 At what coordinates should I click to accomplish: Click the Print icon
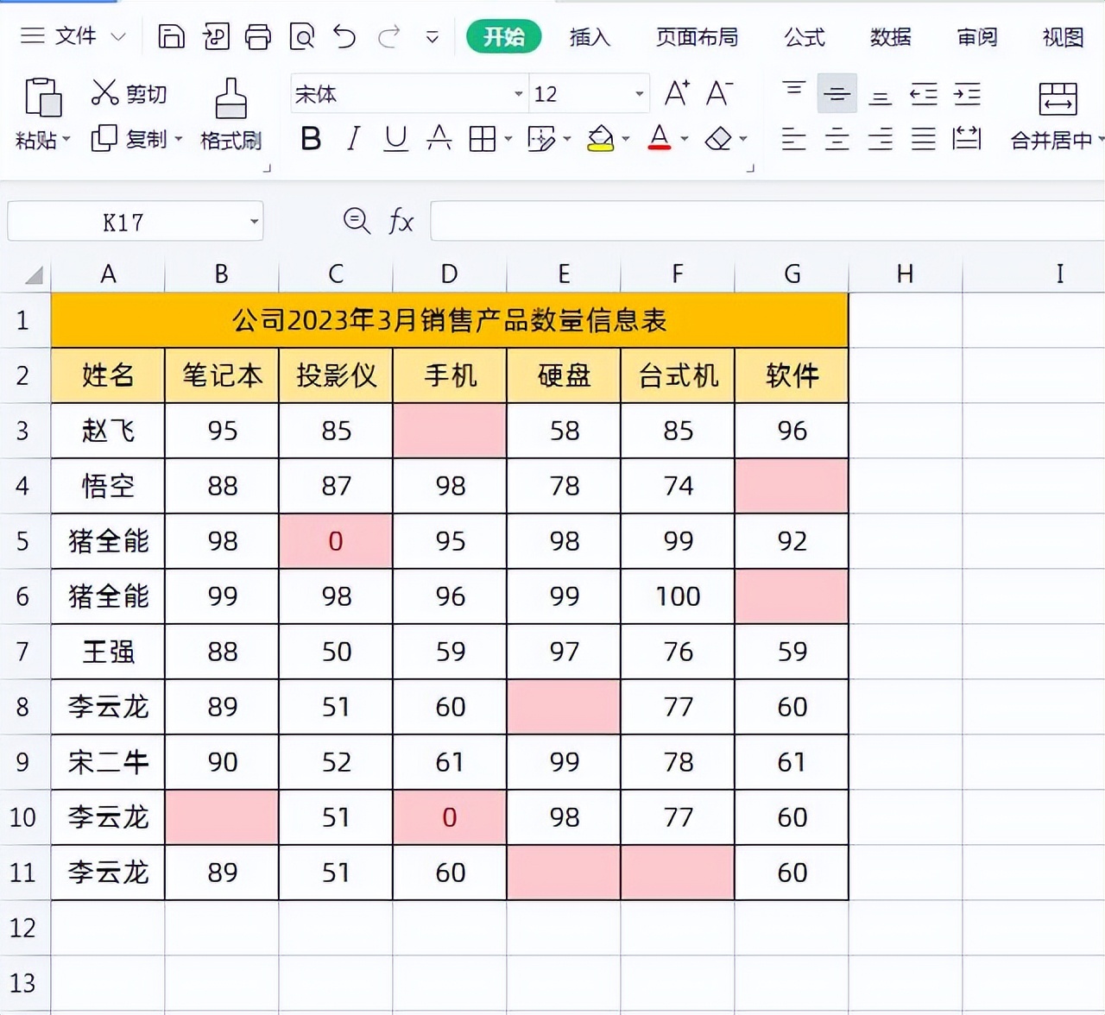tap(258, 37)
